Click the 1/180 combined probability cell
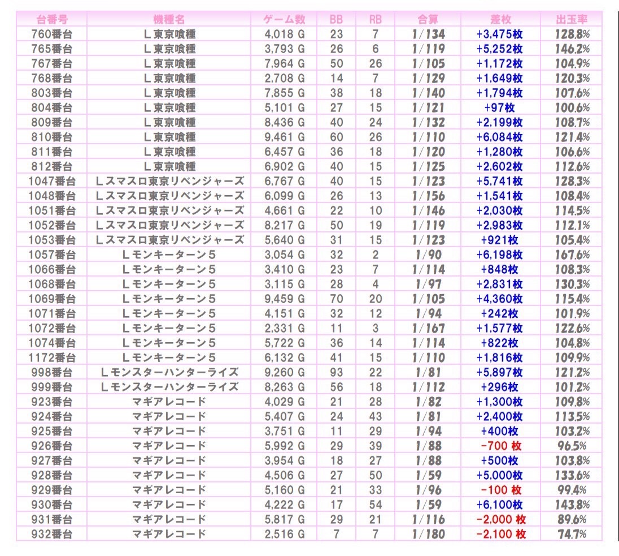This screenshot has width=619, height=556. [x=428, y=534]
